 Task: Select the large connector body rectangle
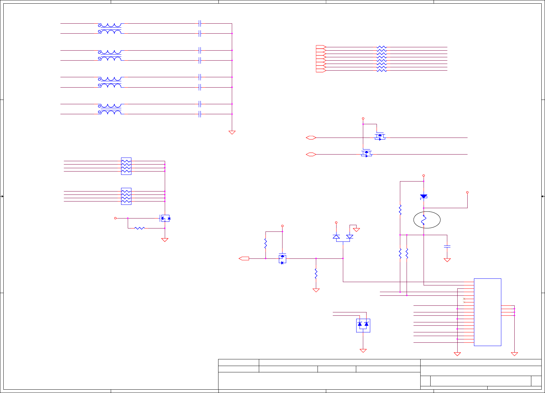point(488,312)
